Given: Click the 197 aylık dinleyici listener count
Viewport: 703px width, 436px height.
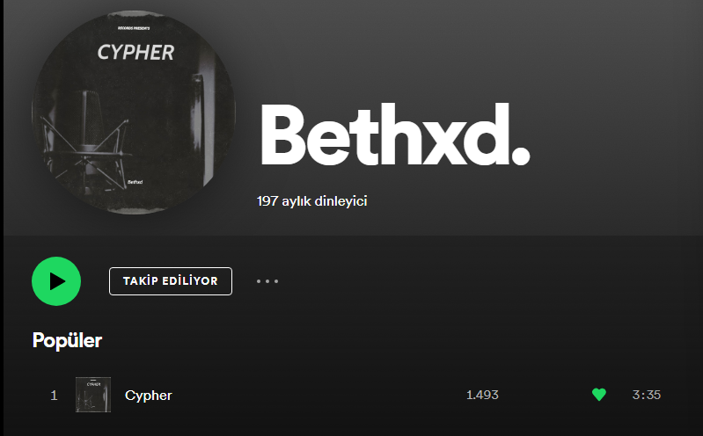Looking at the screenshot, I should coord(312,201).
